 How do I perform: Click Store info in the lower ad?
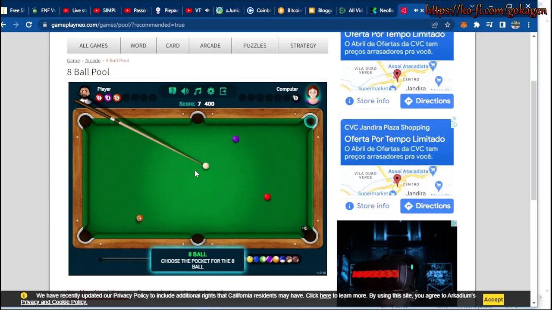pyautogui.click(x=367, y=206)
